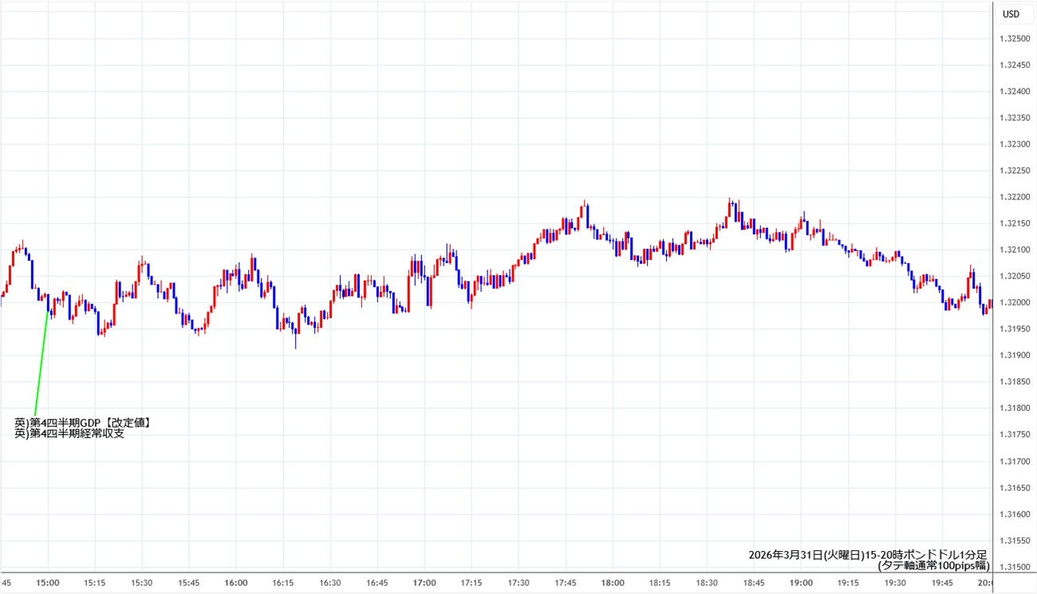Click the (タテ軸通常100pips幅) caption text

click(x=933, y=565)
